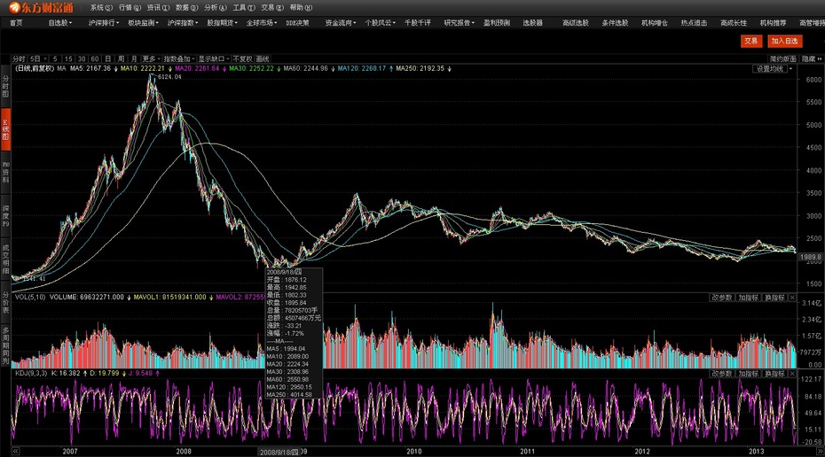Open 深度F9 sidebar panel

(5, 215)
